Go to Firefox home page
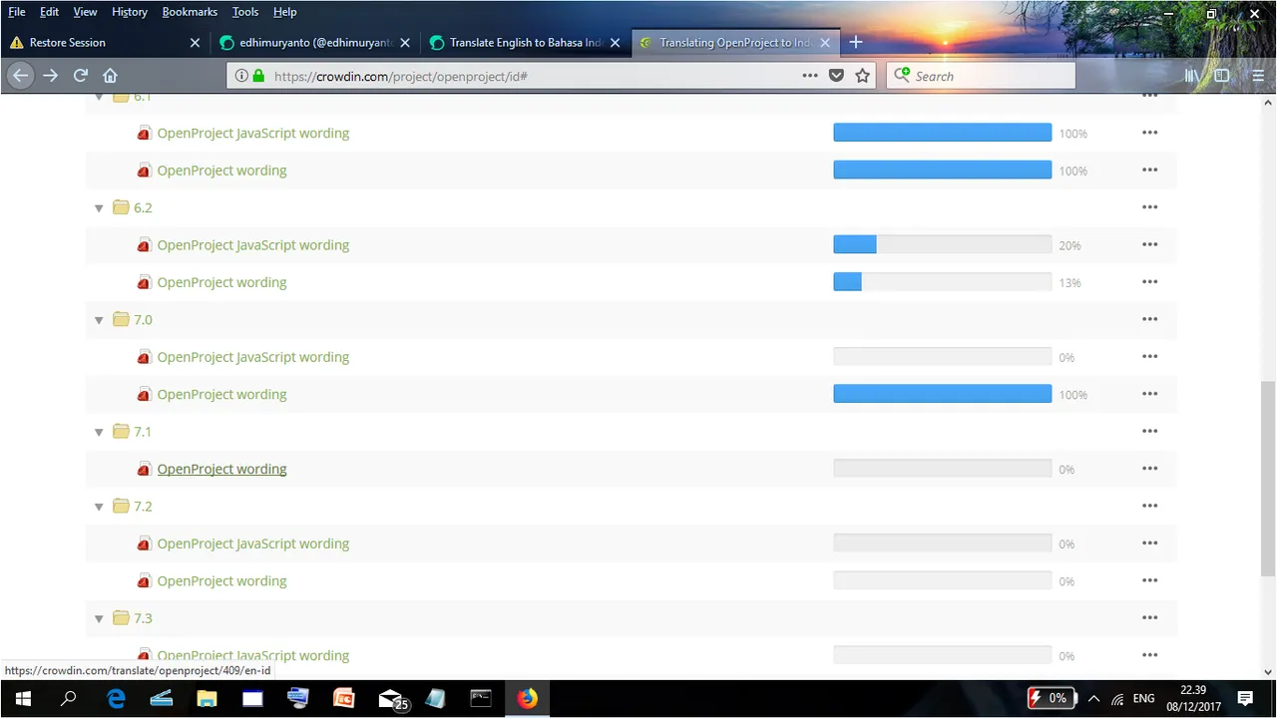The height and width of the screenshot is (718, 1277). (111, 76)
